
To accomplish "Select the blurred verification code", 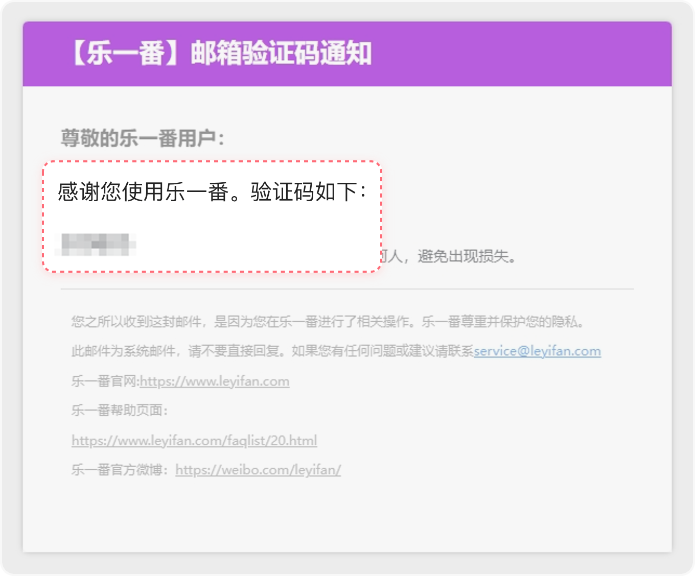I will (x=98, y=244).
